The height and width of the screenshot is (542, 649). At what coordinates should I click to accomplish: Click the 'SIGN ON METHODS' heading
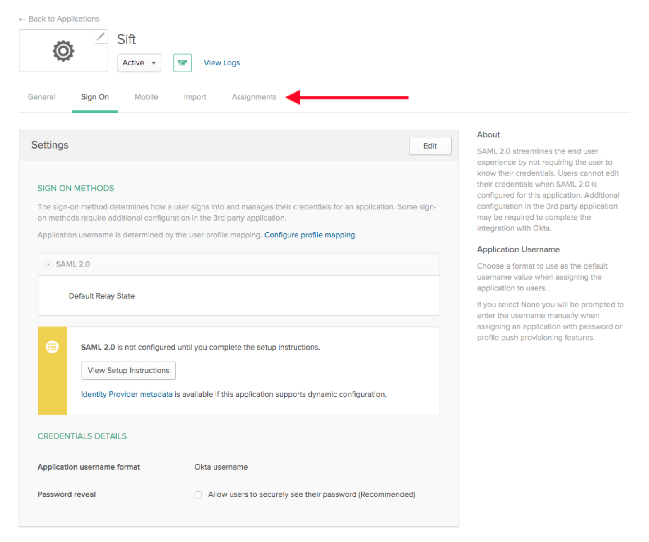pos(76,188)
